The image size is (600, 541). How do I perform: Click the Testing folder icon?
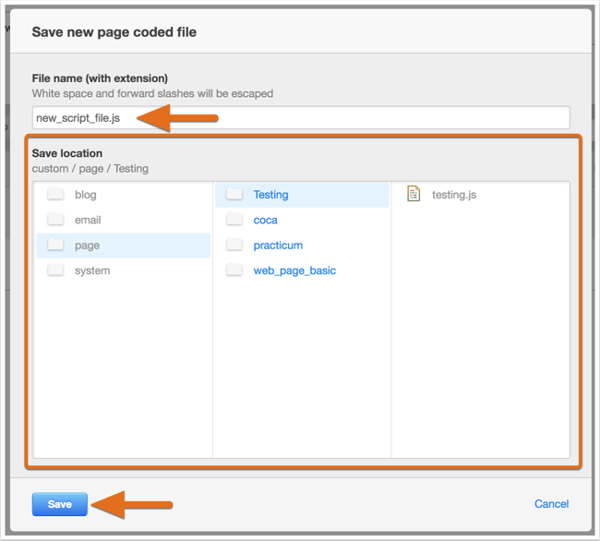point(234,195)
